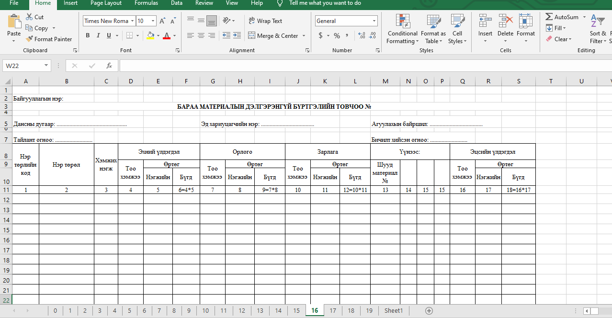This screenshot has height=318, width=612.
Task: Click Tell me what you want to do
Action: click(x=325, y=3)
